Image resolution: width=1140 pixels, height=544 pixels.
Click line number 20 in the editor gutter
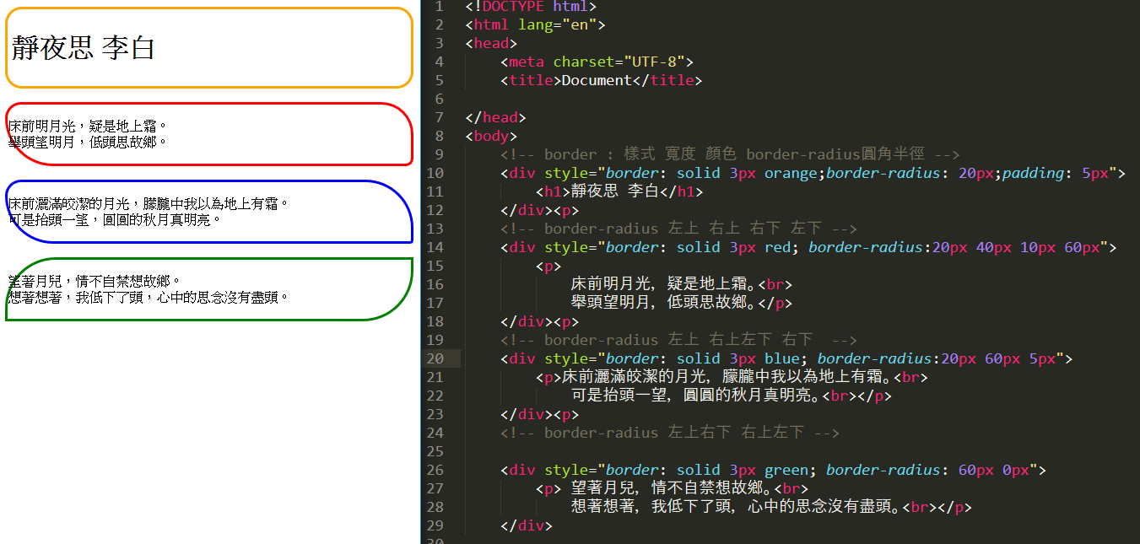pos(435,358)
